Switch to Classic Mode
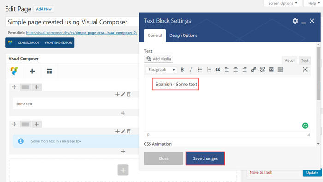The image size is (323, 182). [29, 42]
